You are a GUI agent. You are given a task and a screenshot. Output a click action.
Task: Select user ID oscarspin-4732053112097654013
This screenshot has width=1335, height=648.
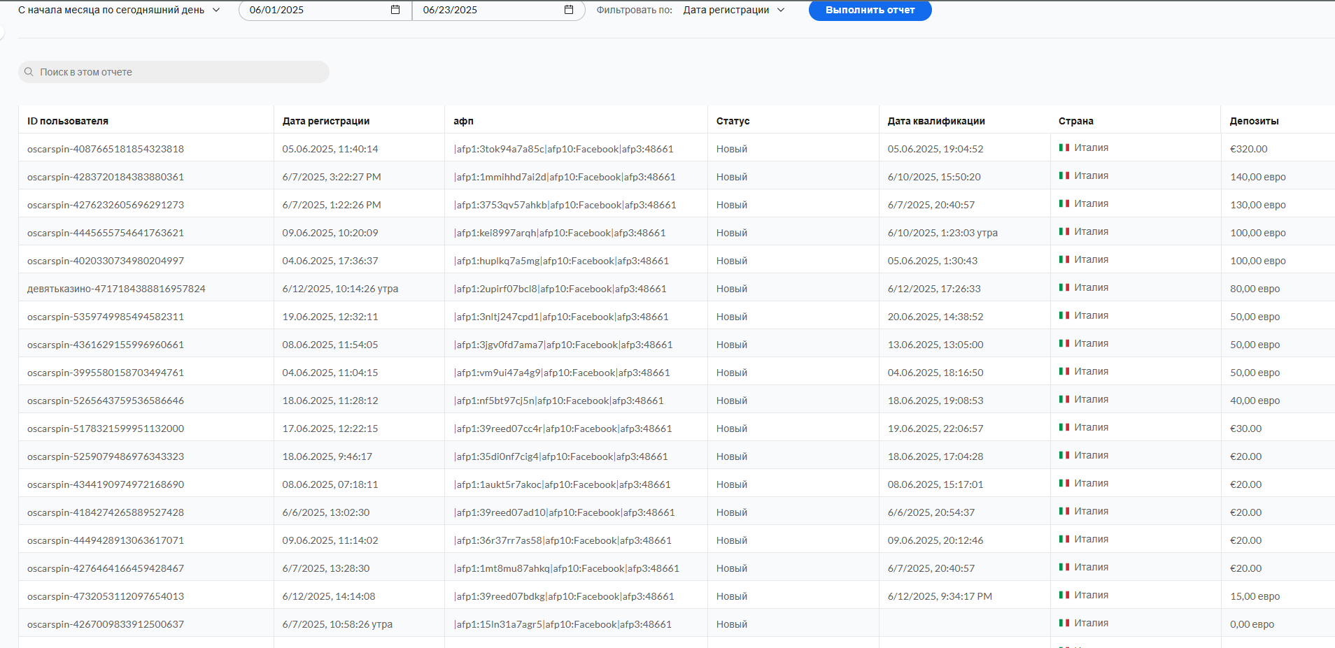(x=106, y=596)
